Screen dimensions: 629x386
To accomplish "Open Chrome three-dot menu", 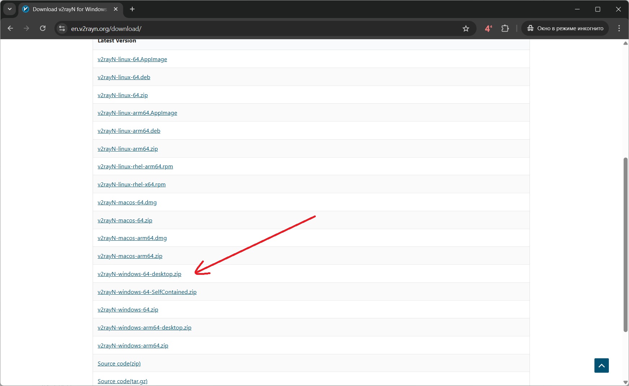I will (x=619, y=28).
